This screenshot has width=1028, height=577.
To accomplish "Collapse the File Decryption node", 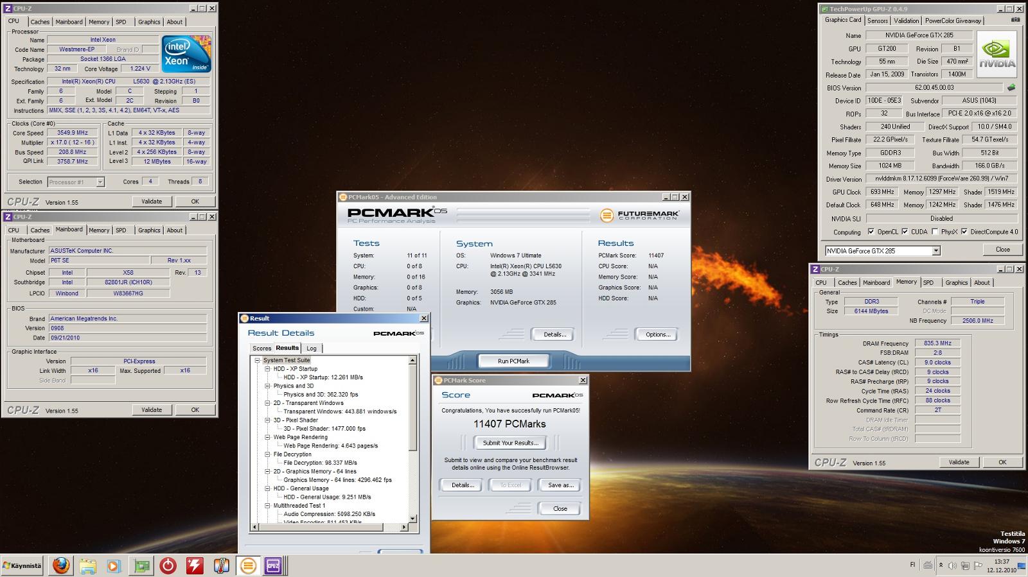I will (268, 454).
